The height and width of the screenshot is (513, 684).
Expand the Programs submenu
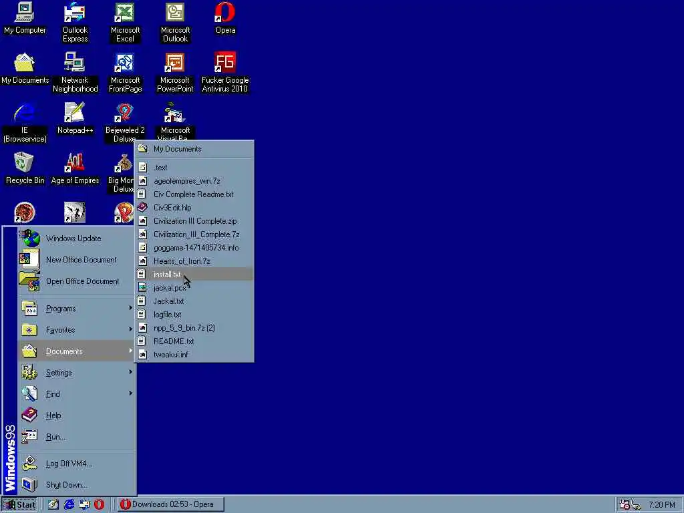pyautogui.click(x=76, y=309)
